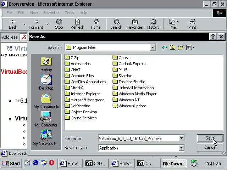This screenshot has height=170, width=227.
Task: Click the Refresh toolbar icon
Action: [77, 24]
